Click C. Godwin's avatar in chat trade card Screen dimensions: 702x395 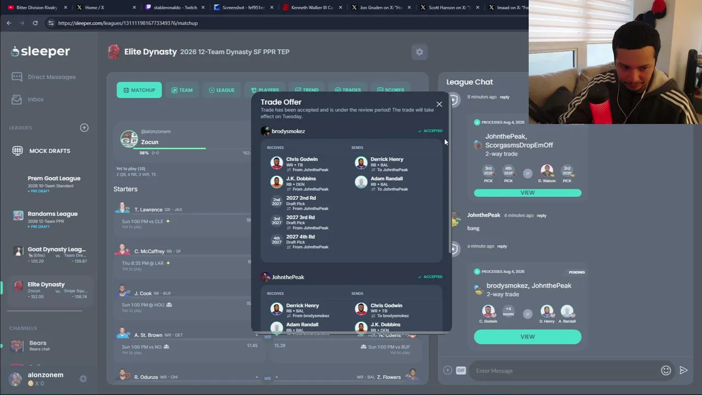coord(488,312)
